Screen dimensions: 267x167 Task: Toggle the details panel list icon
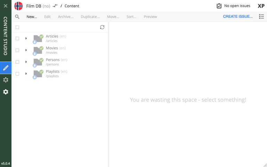tap(261, 17)
